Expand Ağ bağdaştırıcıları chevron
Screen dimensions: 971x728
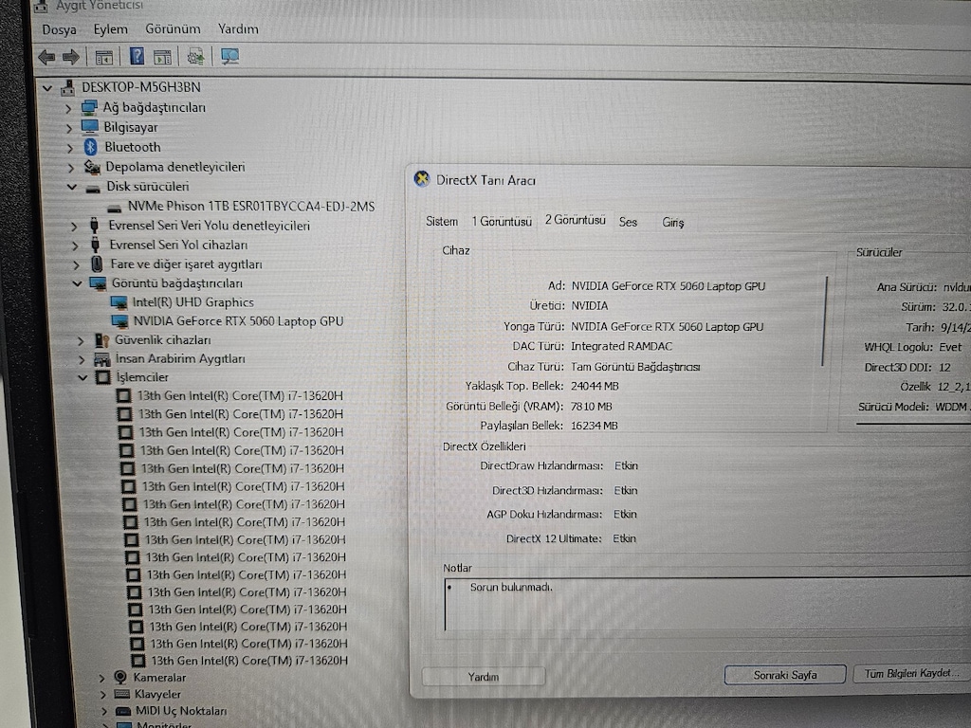(x=68, y=108)
